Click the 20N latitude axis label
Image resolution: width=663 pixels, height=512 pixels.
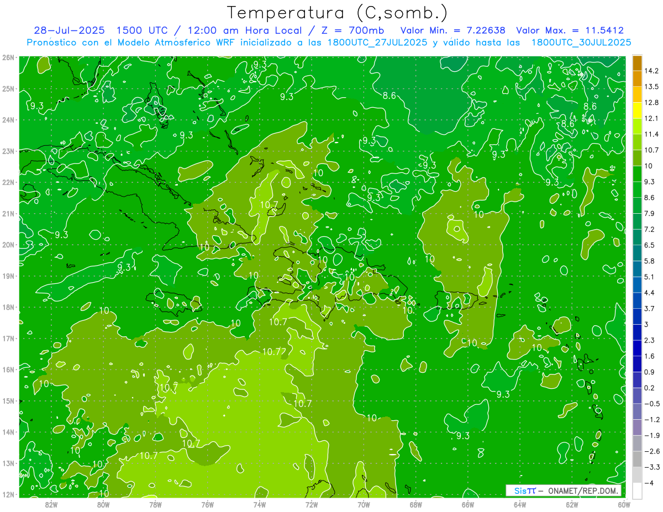[8, 245]
